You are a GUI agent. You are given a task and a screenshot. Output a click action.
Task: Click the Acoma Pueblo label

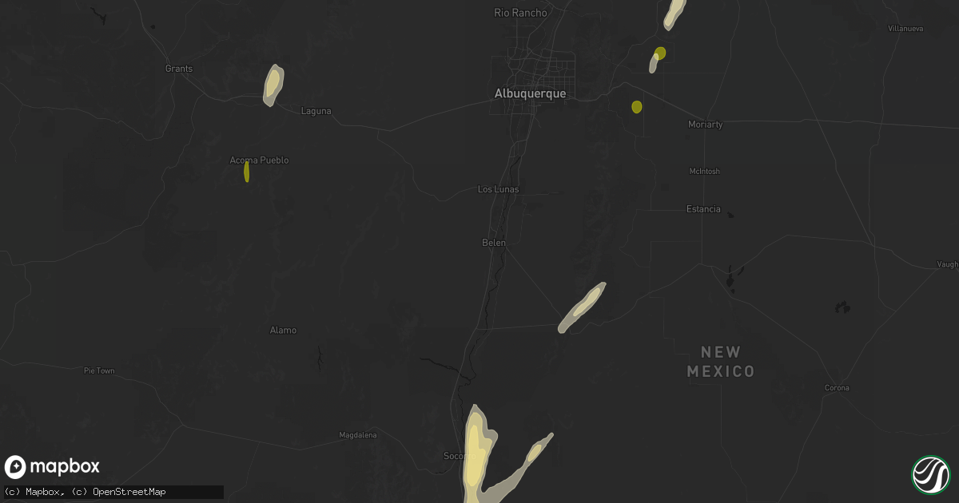(x=259, y=160)
